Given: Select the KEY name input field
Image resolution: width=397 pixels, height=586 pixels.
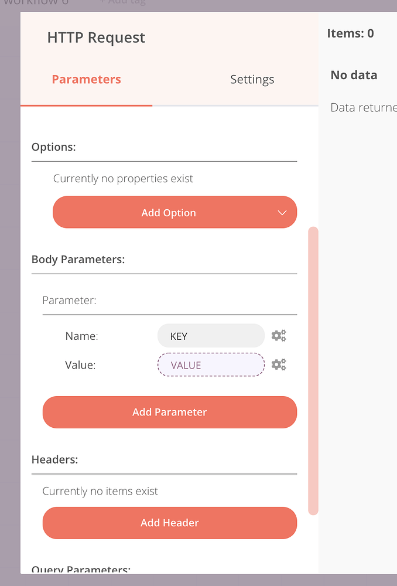Looking at the screenshot, I should click(x=211, y=335).
